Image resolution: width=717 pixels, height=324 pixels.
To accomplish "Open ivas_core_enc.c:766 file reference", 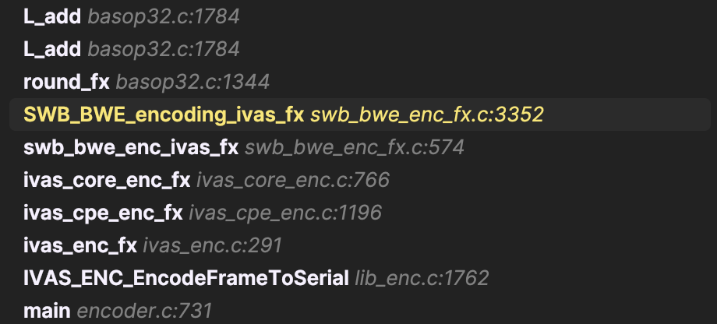I will click(x=292, y=180).
